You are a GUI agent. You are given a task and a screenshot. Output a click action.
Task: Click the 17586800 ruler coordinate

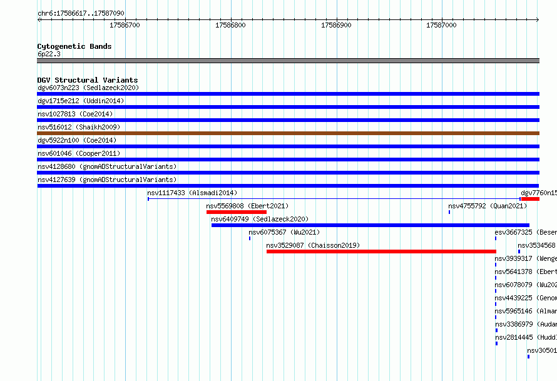point(230,25)
